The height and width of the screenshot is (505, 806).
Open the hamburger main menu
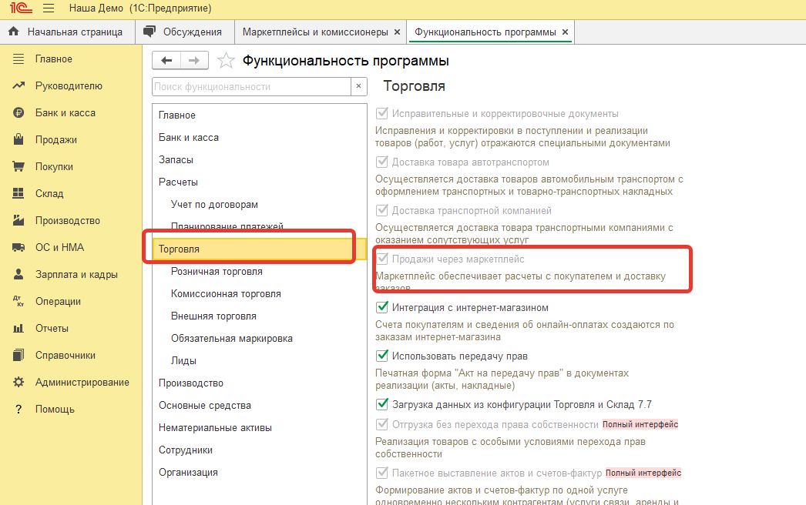click(48, 9)
